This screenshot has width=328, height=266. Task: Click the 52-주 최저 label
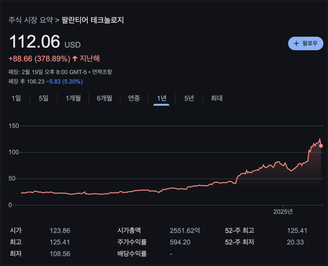[239, 242]
